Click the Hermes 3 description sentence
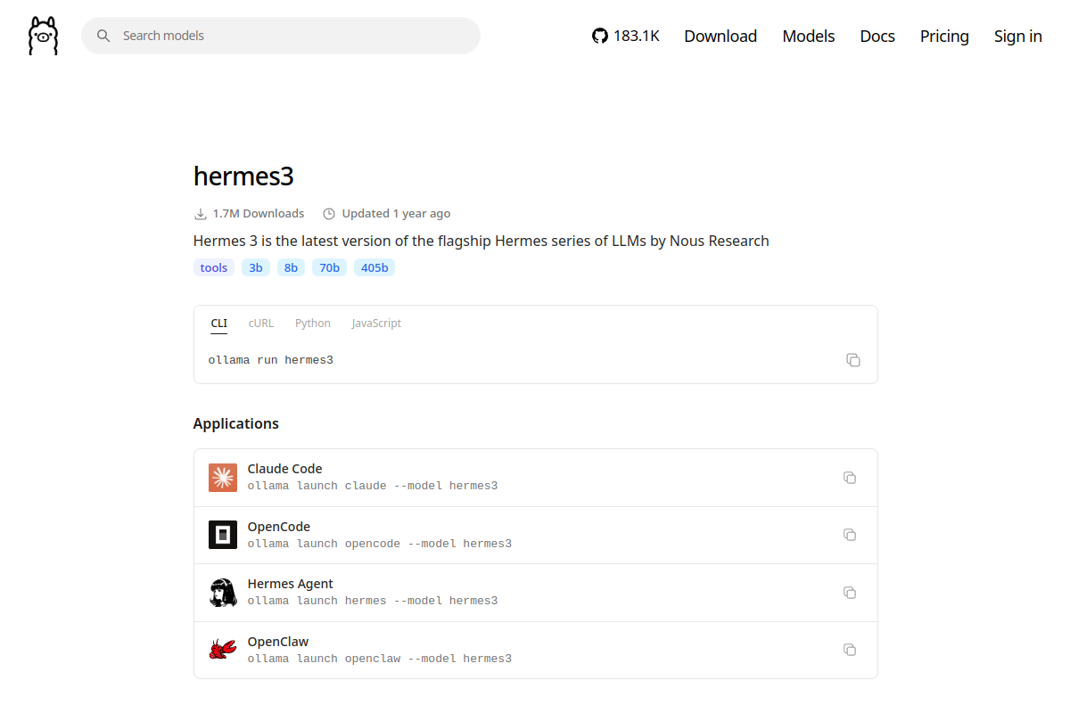The height and width of the screenshot is (713, 1070). 481,241
